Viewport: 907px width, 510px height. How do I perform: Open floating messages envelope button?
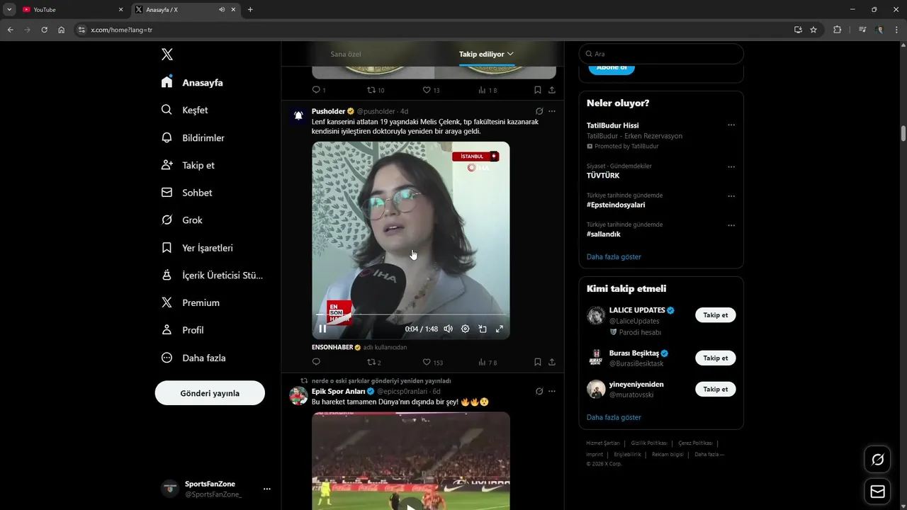[x=877, y=492]
